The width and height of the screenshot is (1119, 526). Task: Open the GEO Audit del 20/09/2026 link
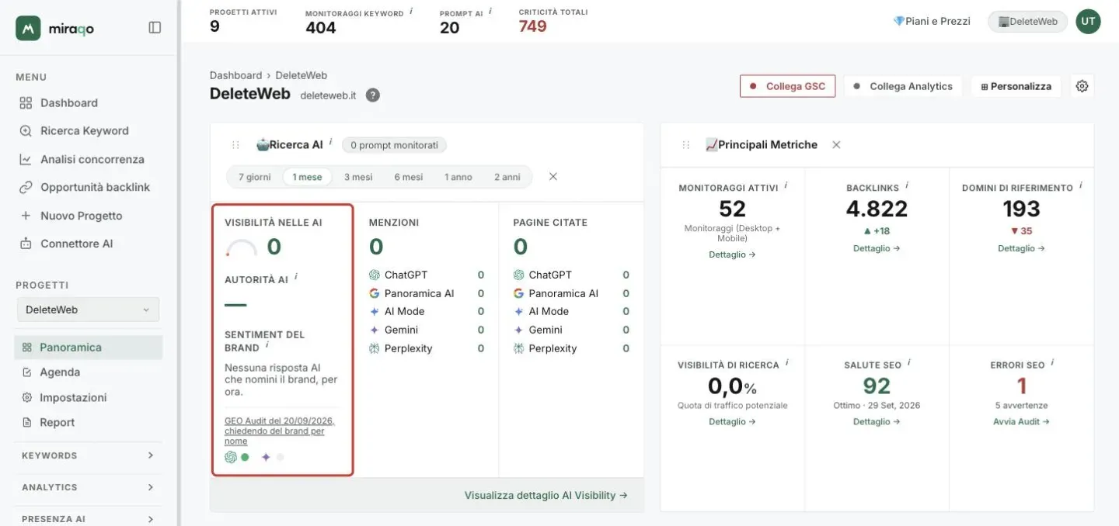[280, 431]
